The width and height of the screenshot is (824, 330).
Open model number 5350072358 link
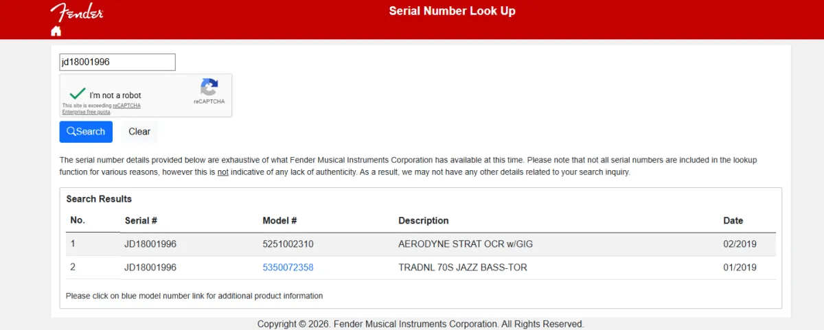coord(288,268)
